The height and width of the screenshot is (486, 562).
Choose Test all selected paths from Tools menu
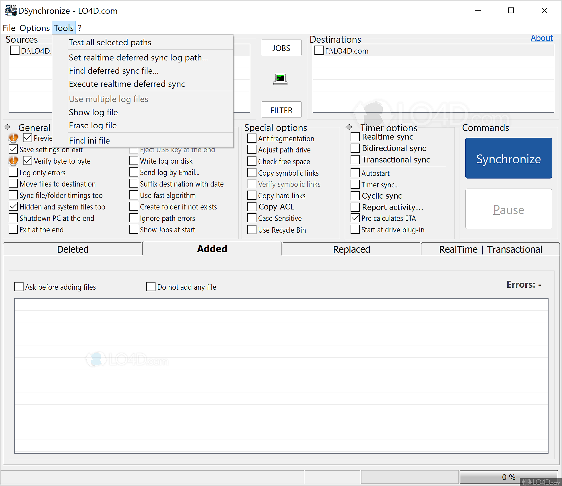110,42
